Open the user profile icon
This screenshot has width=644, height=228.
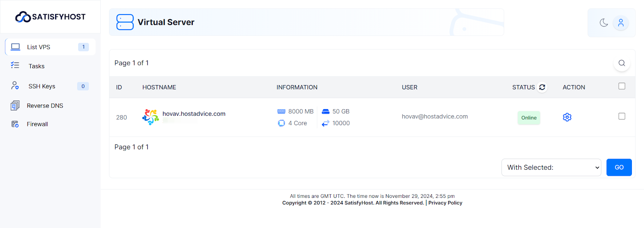[621, 23]
